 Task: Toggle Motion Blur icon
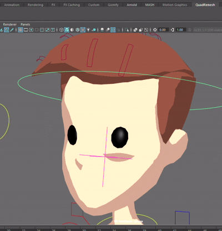coord(108,30)
